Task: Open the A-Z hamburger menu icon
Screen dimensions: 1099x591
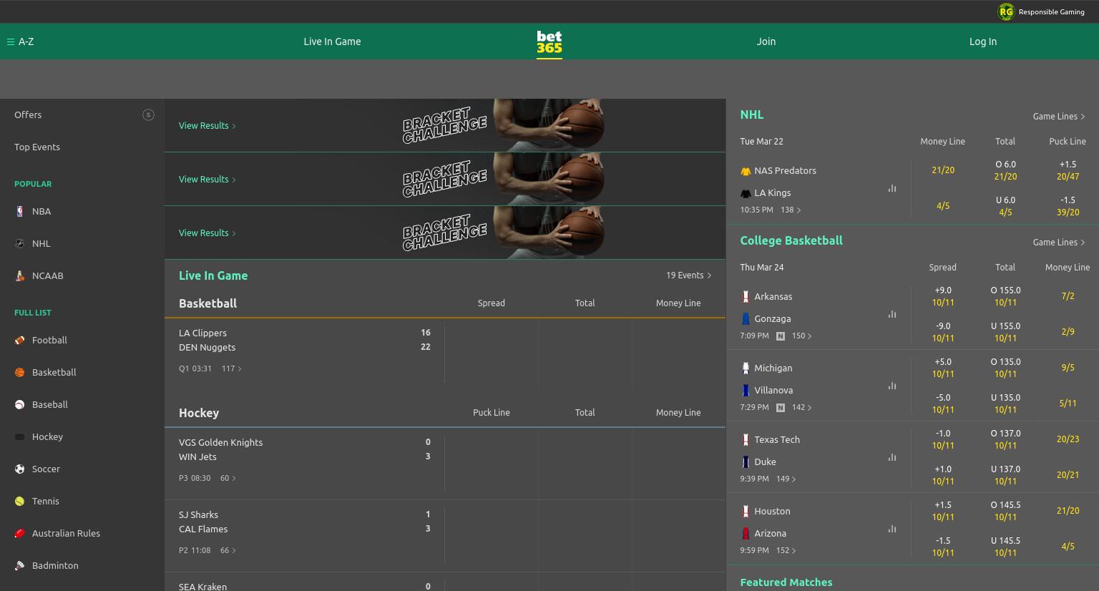Action: tap(11, 41)
